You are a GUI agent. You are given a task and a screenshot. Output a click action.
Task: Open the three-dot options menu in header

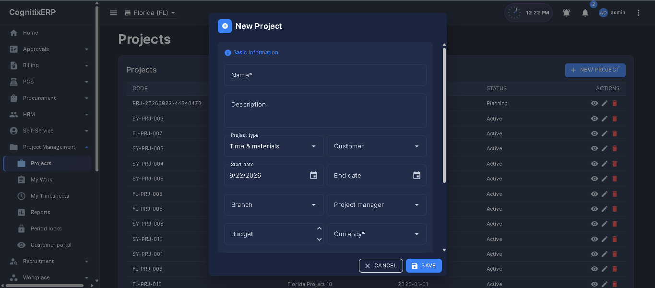638,13
